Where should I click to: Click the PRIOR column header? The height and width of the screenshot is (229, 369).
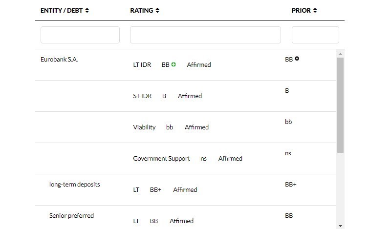click(x=301, y=11)
